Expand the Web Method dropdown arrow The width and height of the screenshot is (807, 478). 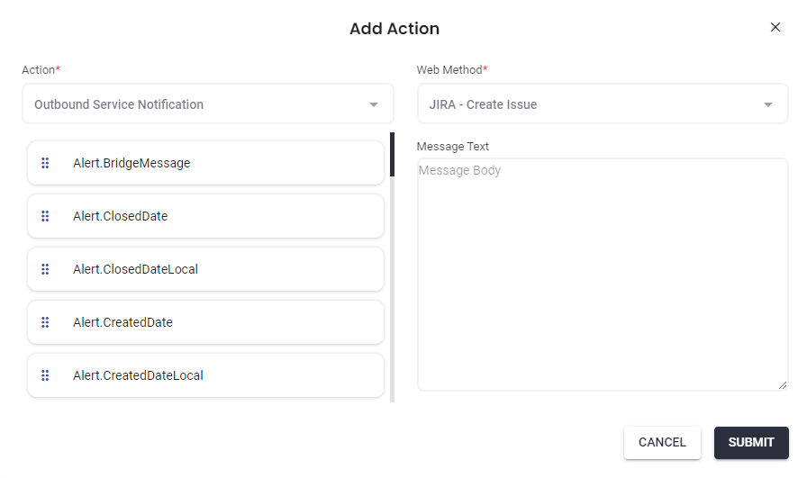click(x=768, y=104)
